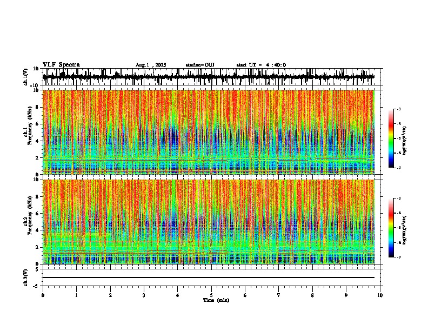Viewport: 428px width, 331px height.
Task: Click the time axis tick label 9
Action: [346, 295]
